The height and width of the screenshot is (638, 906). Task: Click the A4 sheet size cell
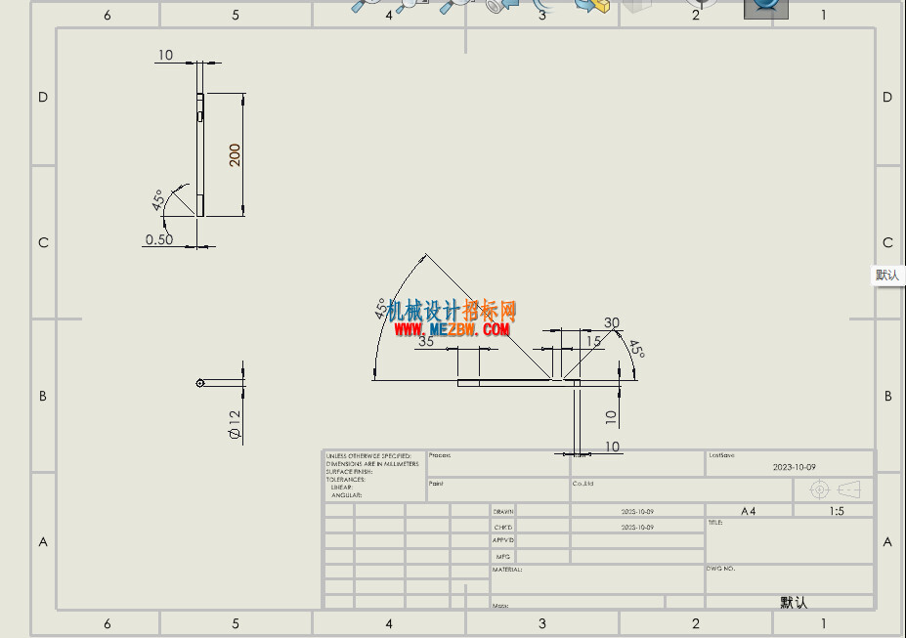point(749,511)
